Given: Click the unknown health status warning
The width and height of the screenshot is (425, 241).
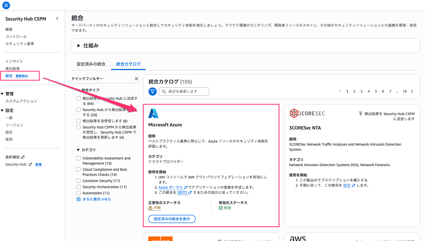Looking at the screenshot, I should 154,208.
